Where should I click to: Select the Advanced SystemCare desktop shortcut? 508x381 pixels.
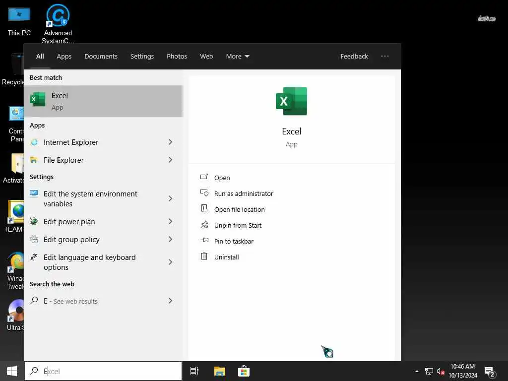coord(58,24)
